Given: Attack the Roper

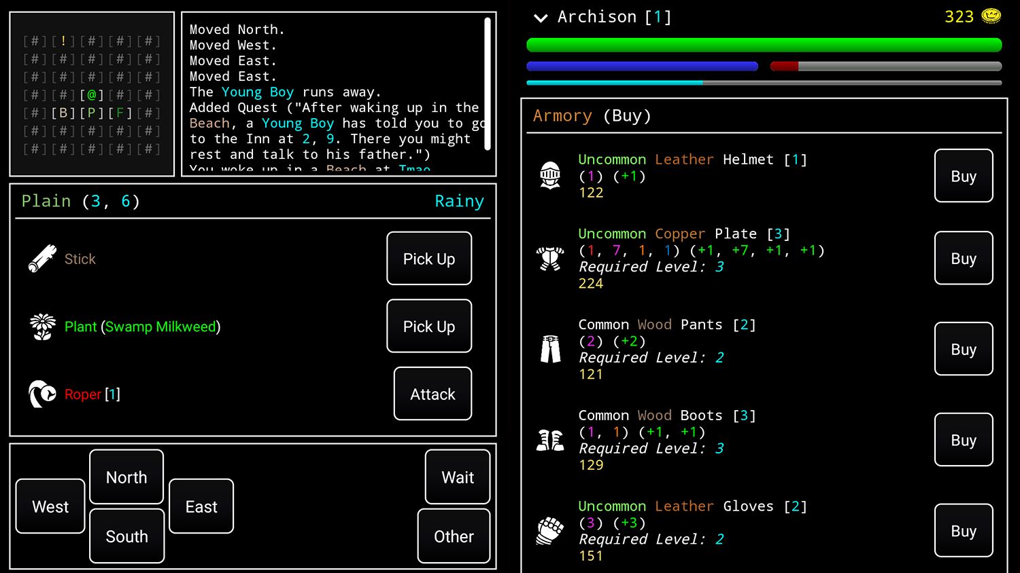Looking at the screenshot, I should pyautogui.click(x=432, y=394).
